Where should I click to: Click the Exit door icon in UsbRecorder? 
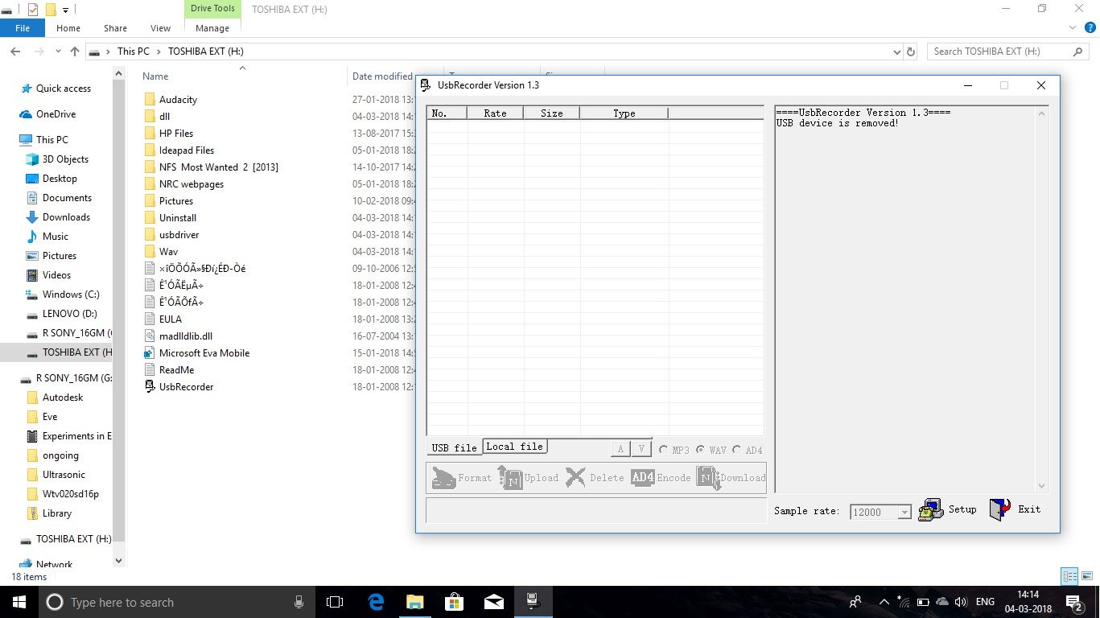pyautogui.click(x=999, y=509)
